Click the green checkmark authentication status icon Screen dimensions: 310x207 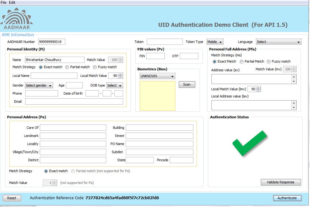coord(249,143)
